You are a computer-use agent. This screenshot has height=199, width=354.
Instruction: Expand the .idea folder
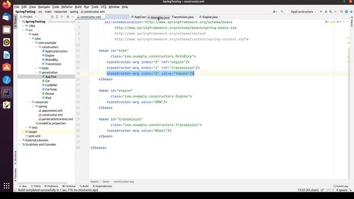pos(23,26)
